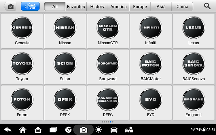Tap the page indicator dots

[108, 122]
